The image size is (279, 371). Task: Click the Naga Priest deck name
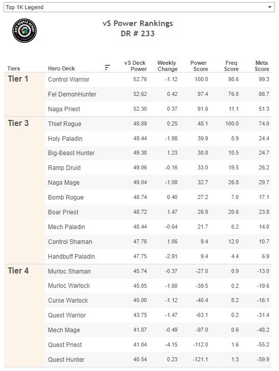pyautogui.click(x=64, y=109)
